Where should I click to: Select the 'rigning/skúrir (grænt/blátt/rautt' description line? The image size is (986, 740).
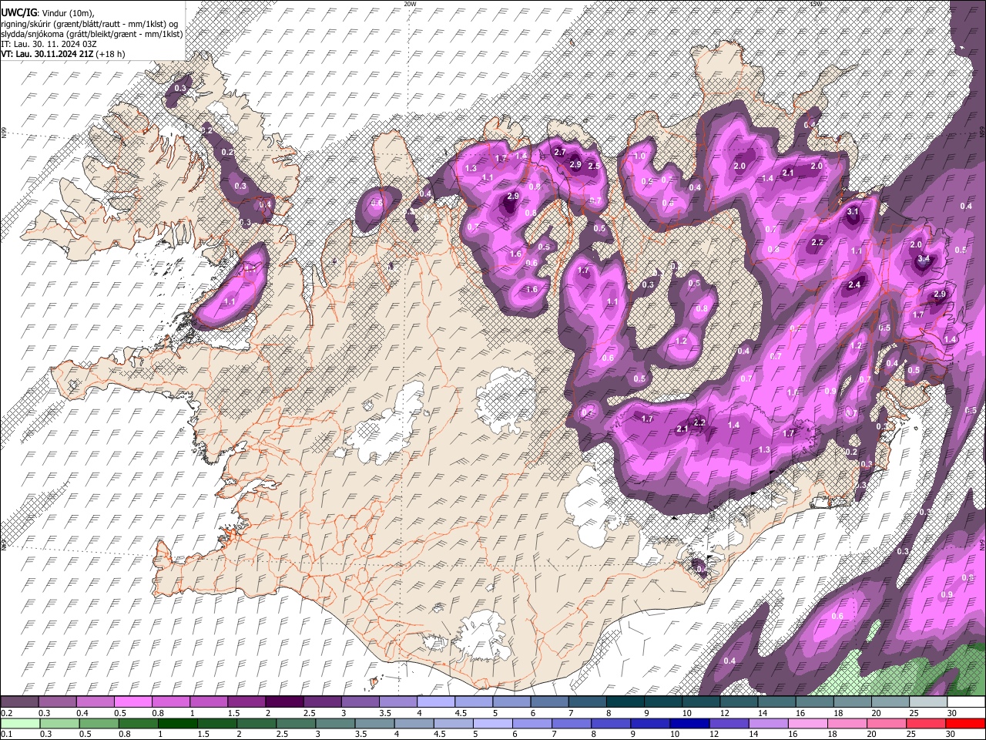click(x=89, y=24)
